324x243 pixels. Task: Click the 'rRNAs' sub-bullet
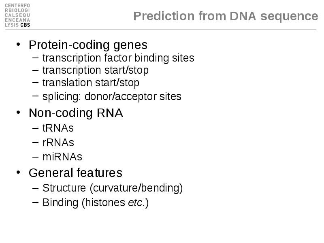[58, 143]
